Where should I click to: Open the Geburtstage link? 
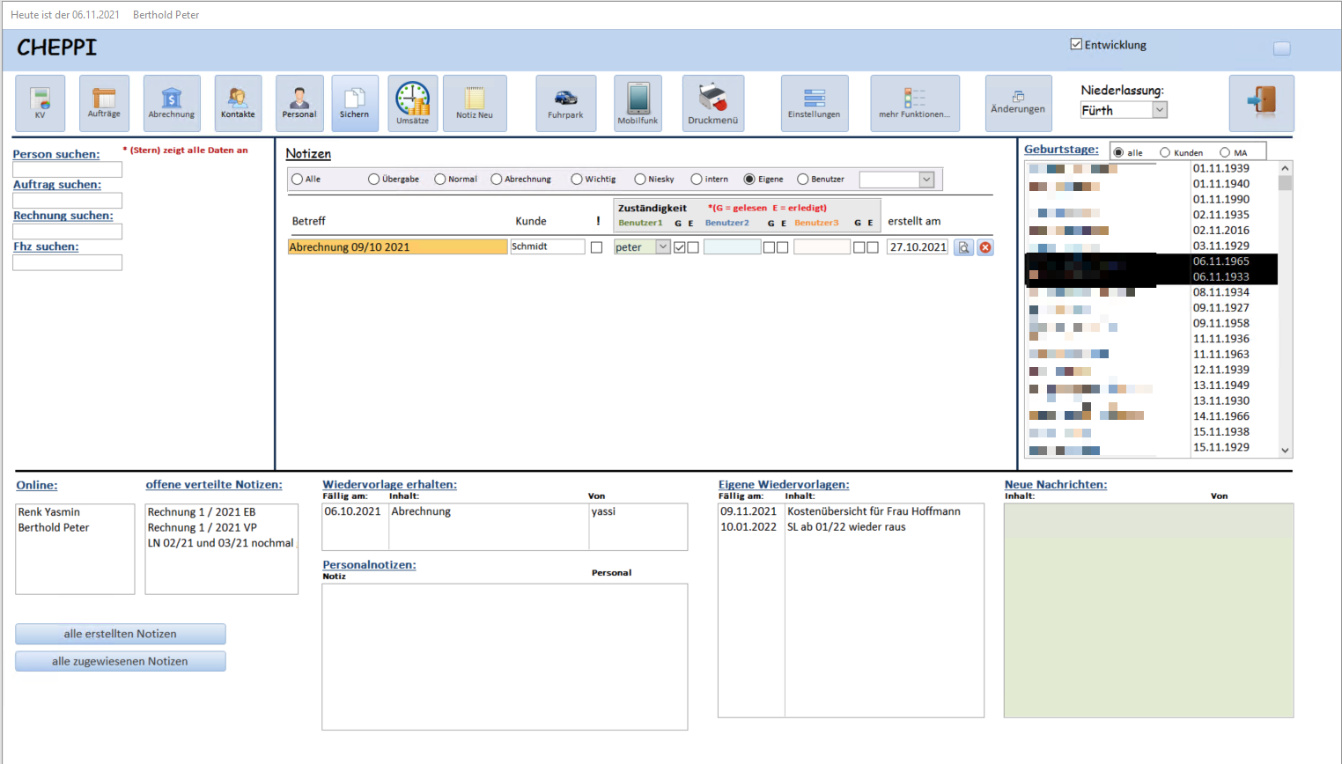coord(1061,150)
